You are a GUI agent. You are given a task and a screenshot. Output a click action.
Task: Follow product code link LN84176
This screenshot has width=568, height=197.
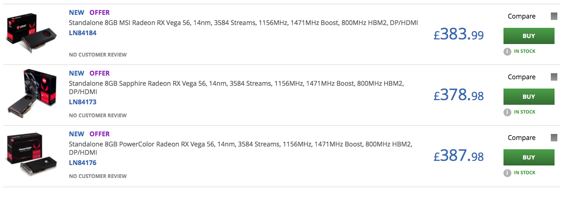pyautogui.click(x=83, y=163)
